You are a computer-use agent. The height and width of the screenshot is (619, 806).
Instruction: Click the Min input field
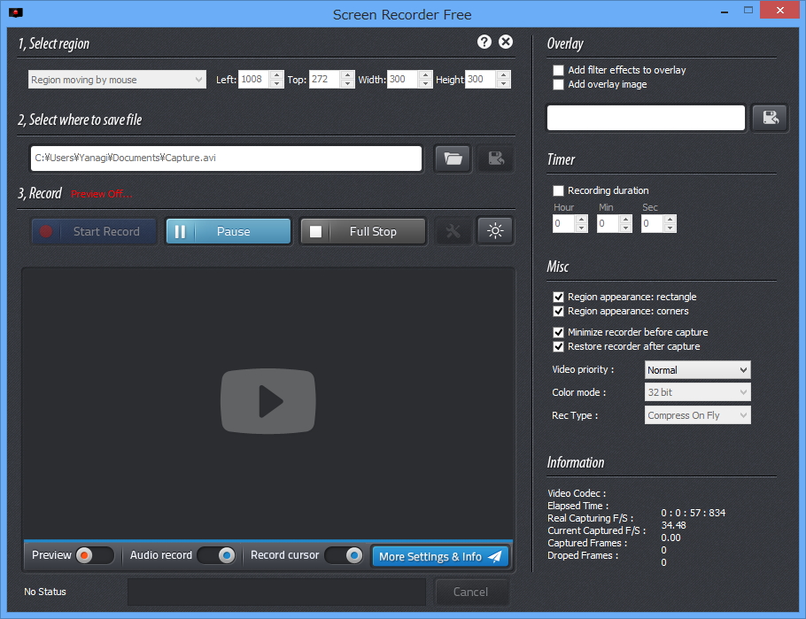(608, 224)
